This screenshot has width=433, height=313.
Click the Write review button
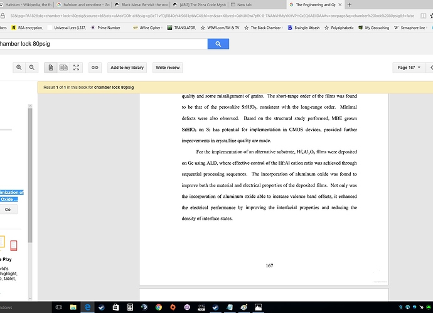(168, 67)
